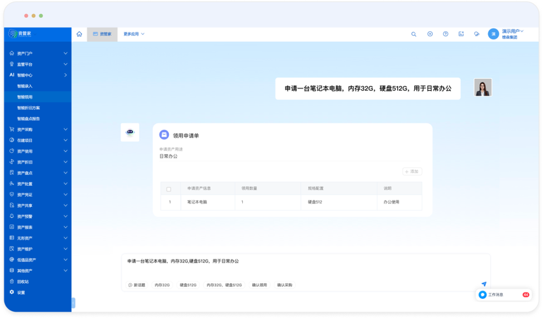Open the help question mark icon
This screenshot has width=543, height=318.
[x=445, y=34]
